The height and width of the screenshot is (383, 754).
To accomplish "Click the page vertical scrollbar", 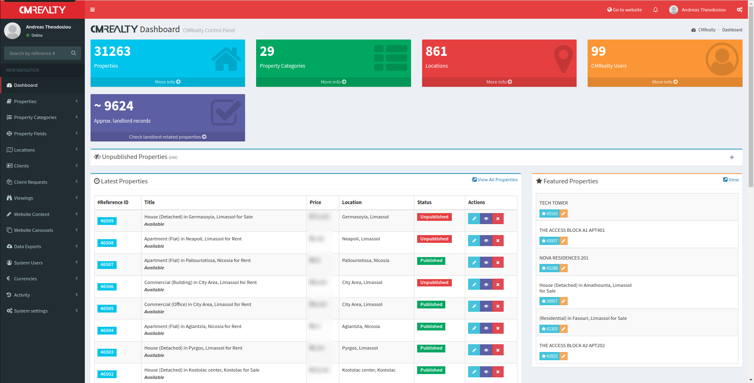I will tap(751, 98).
